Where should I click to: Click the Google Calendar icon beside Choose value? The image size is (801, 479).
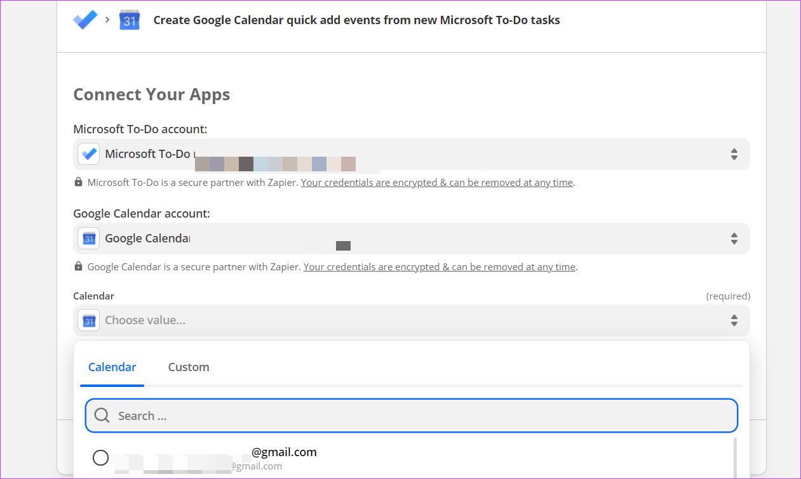pyautogui.click(x=88, y=320)
